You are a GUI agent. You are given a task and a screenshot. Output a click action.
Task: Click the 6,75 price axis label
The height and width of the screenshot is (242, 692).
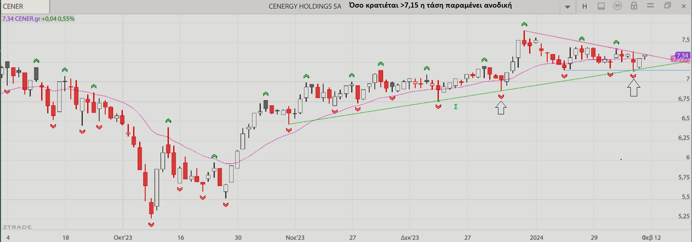(x=684, y=99)
